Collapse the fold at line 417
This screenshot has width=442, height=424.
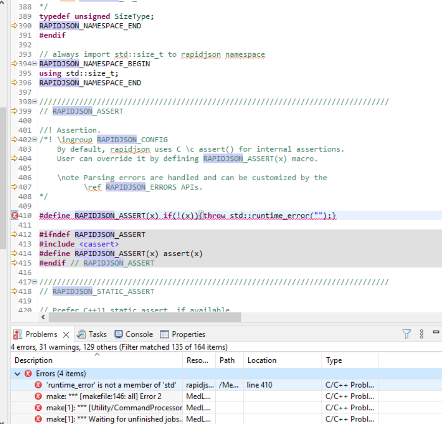point(34,282)
